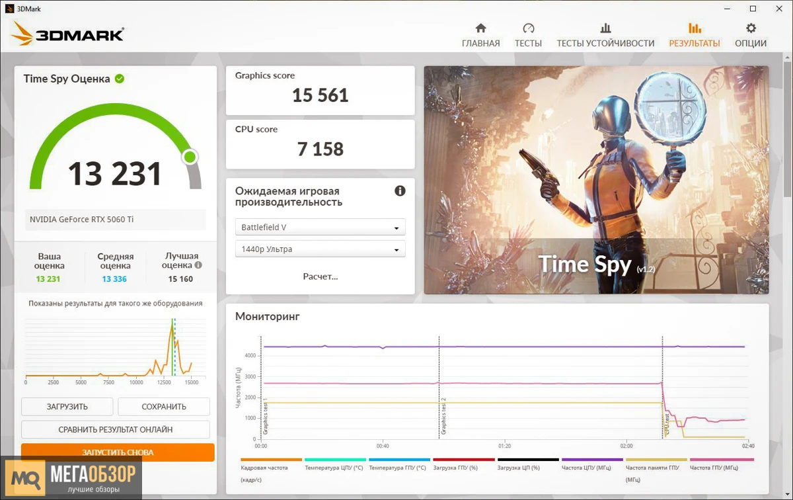Click the yellow Частота памяти ГПУ legend swatch
Screen dimensions: 793x500
coord(656,460)
